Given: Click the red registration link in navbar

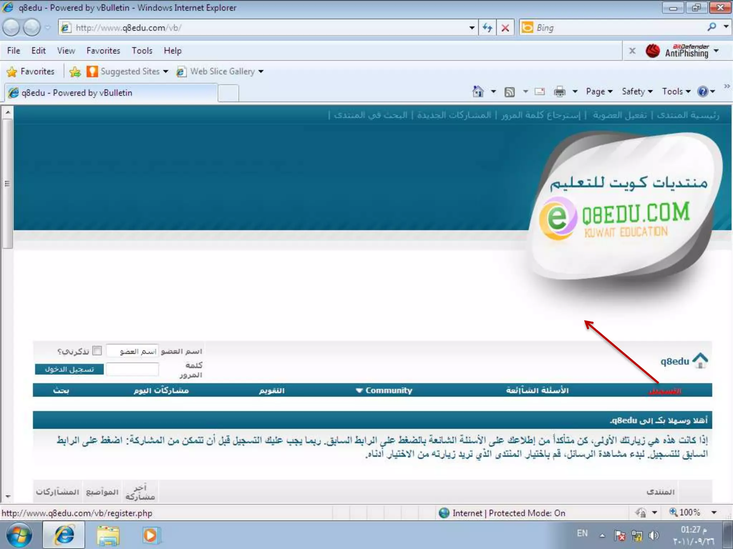Looking at the screenshot, I should (x=664, y=391).
